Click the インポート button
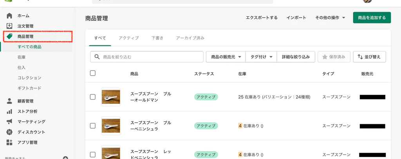Image resolution: width=401 pixels, height=159 pixels. pos(296,18)
